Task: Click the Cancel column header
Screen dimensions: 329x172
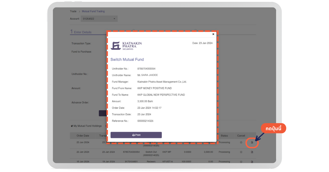Action: [241, 136]
